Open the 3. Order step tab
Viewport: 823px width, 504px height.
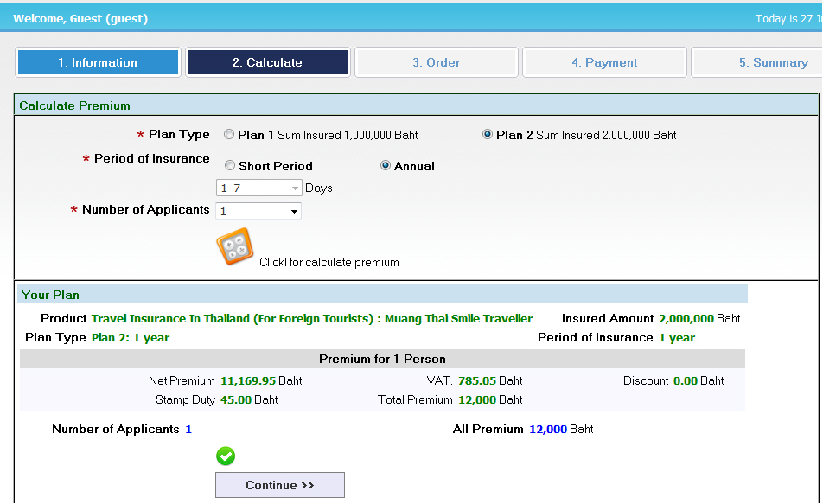pyautogui.click(x=436, y=62)
